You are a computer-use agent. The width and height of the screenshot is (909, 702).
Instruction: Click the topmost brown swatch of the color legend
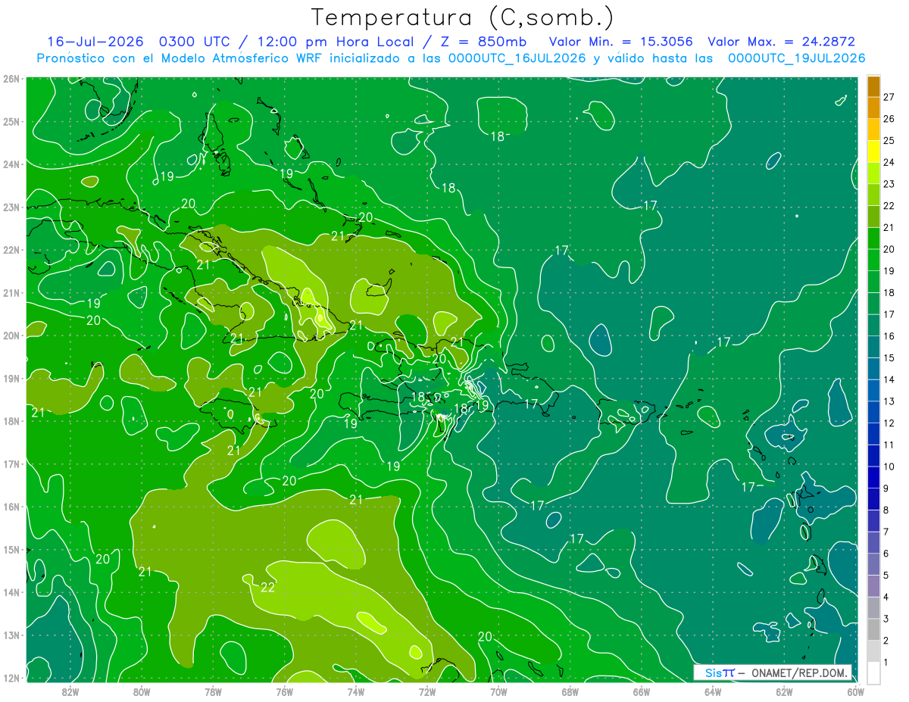(x=873, y=86)
